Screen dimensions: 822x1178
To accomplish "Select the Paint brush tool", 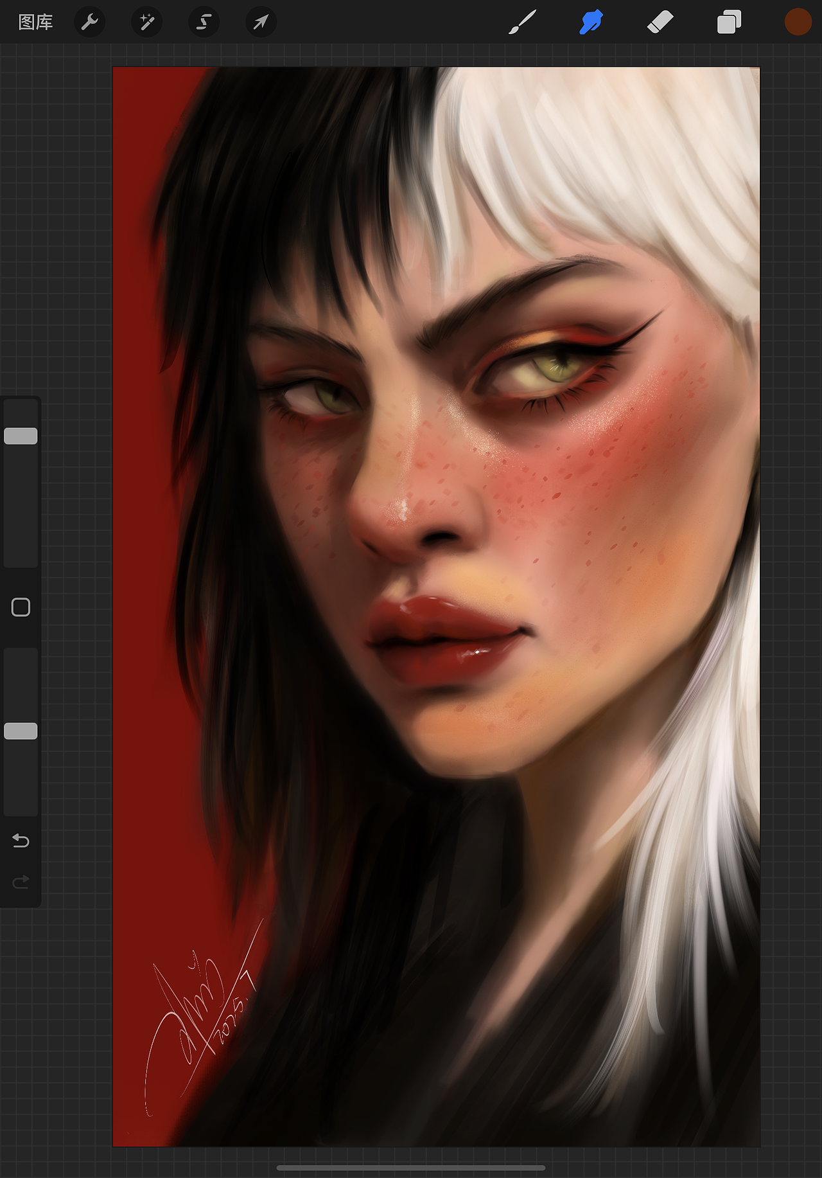I will tap(522, 22).
